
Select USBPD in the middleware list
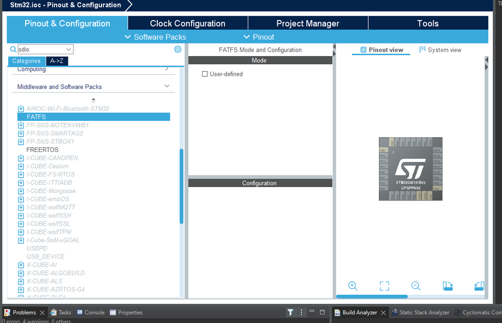coord(37,248)
